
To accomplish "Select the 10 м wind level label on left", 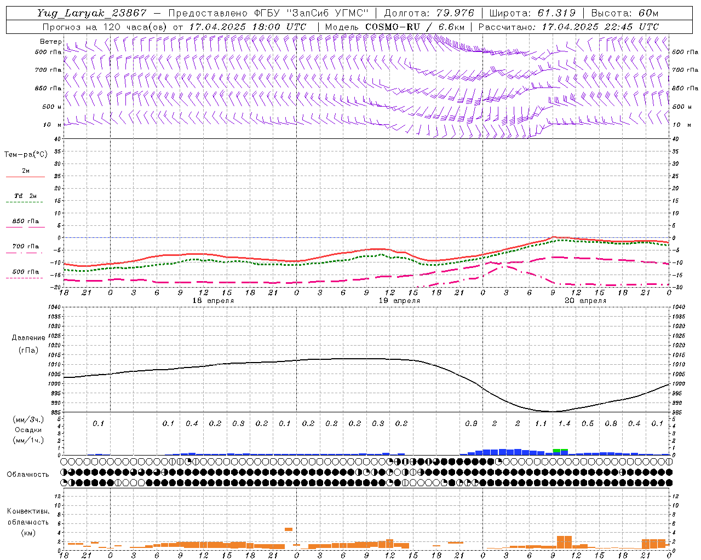I will click(x=53, y=125).
